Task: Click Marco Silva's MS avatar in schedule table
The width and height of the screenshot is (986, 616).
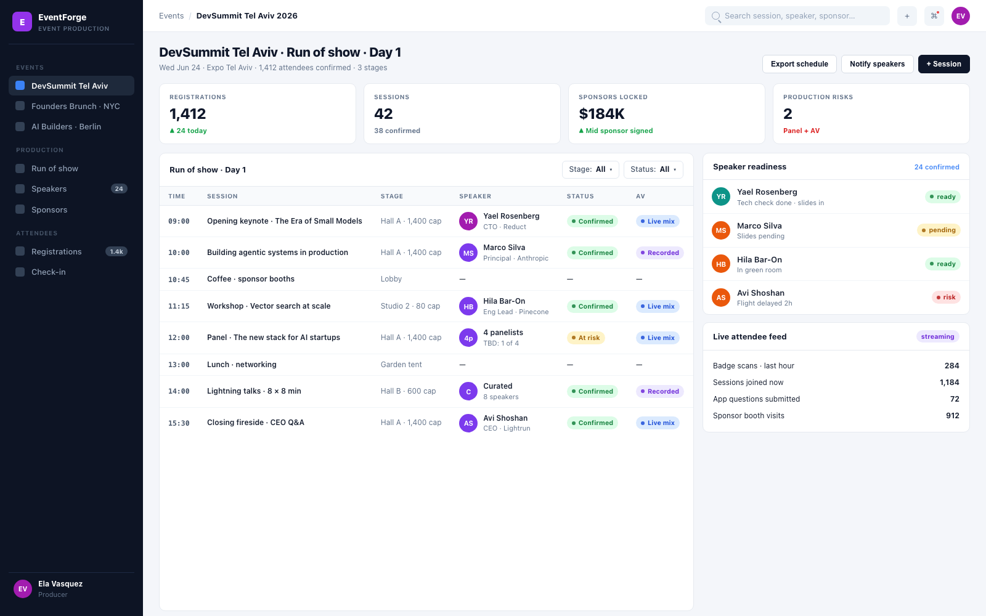Action: [468, 253]
